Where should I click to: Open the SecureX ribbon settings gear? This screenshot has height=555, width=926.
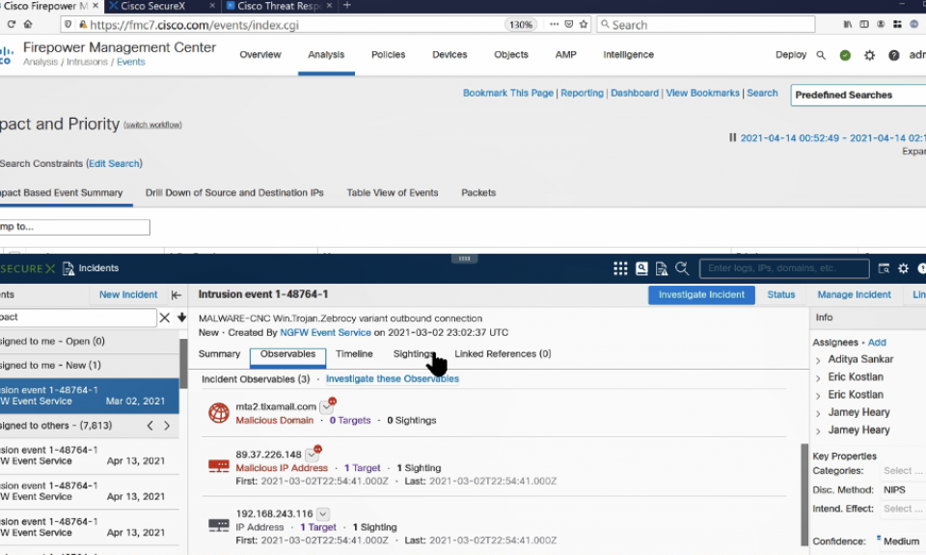pos(903,268)
